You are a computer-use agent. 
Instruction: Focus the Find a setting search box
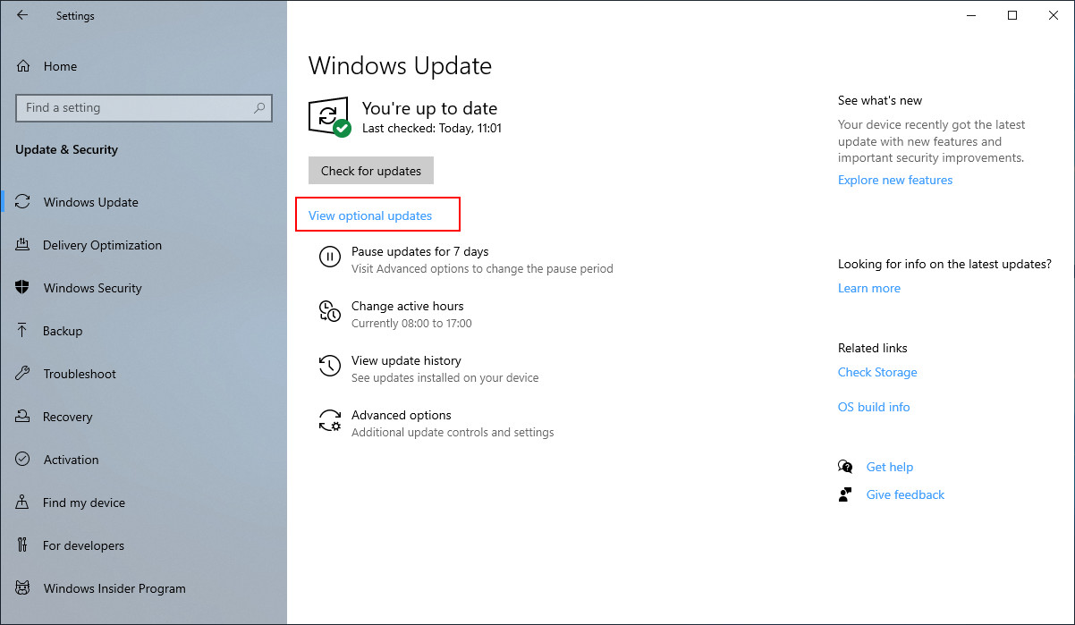click(144, 108)
